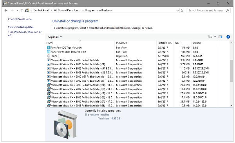Image resolution: width=235 pixels, height=143 pixels.
Task: Click the program list scrollbar down arrow
Action: [231, 106]
